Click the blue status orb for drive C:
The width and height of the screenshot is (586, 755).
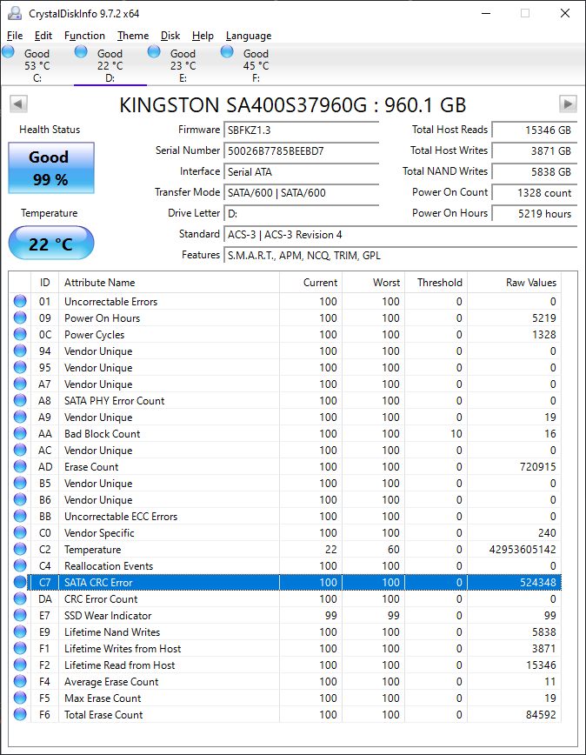tap(8, 51)
